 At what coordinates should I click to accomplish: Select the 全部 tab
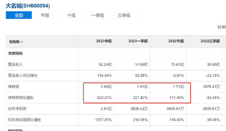click(19, 15)
